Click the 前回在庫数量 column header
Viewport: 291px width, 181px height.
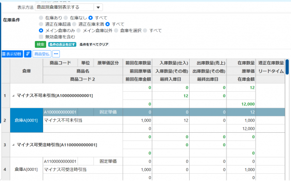[x=138, y=63]
